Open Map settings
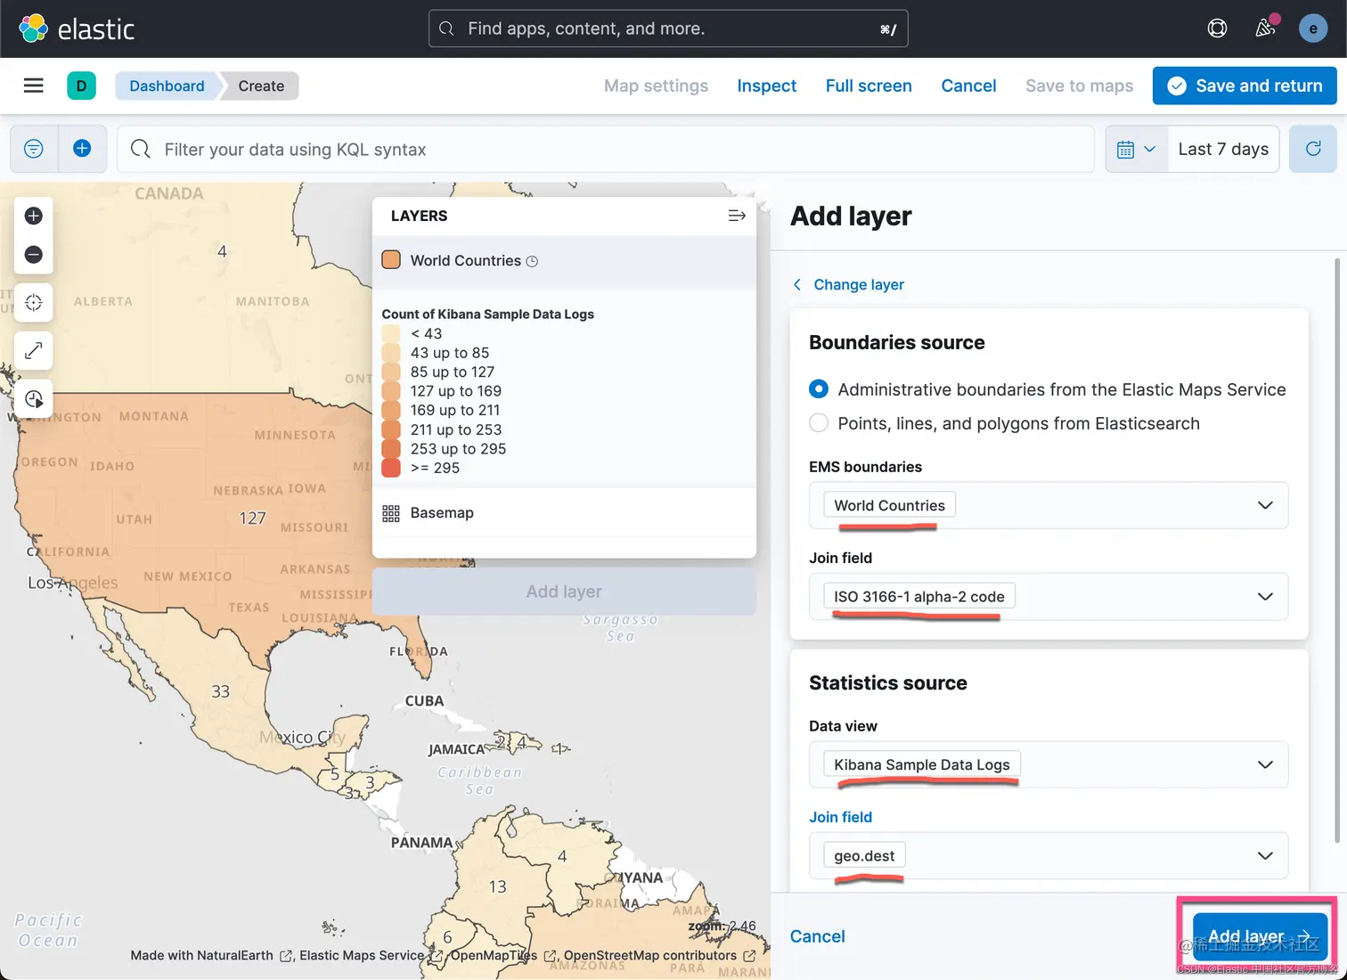 pos(656,86)
